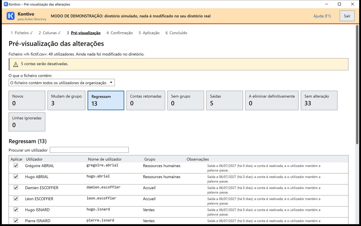Select the Contas retomadas tile
The height and width of the screenshot is (226, 361).
coord(146,100)
